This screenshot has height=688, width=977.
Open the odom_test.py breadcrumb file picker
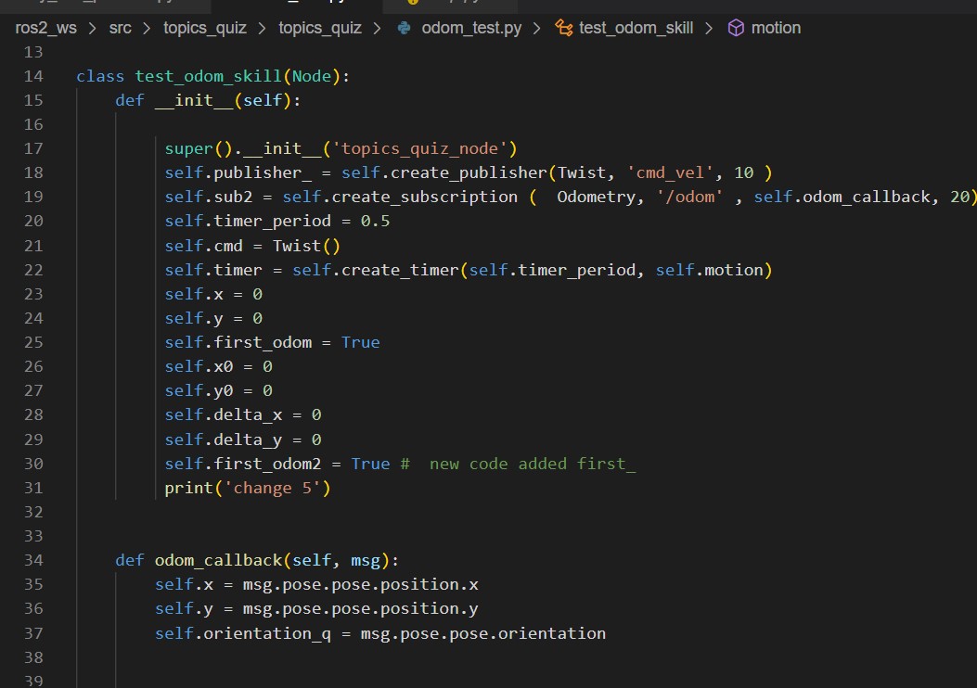tap(471, 28)
